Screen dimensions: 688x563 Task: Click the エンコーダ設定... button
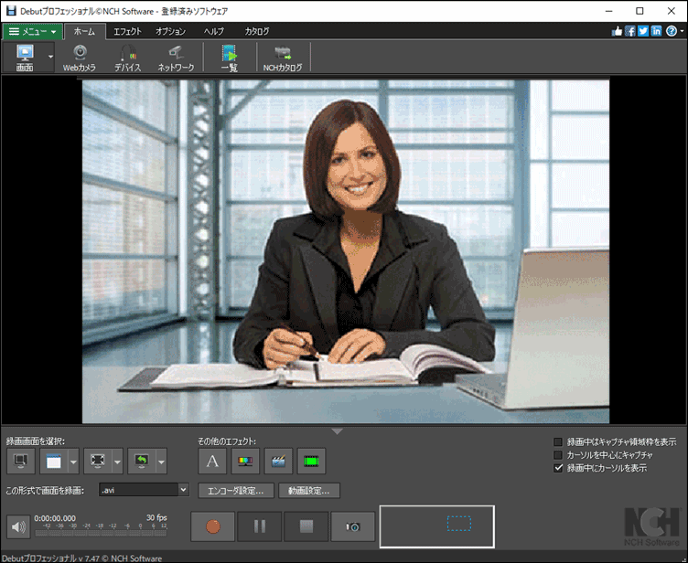point(236,491)
